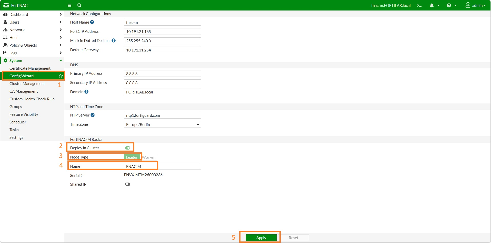Click the Default Gateway field
The width and height of the screenshot is (491, 243).
pos(162,50)
